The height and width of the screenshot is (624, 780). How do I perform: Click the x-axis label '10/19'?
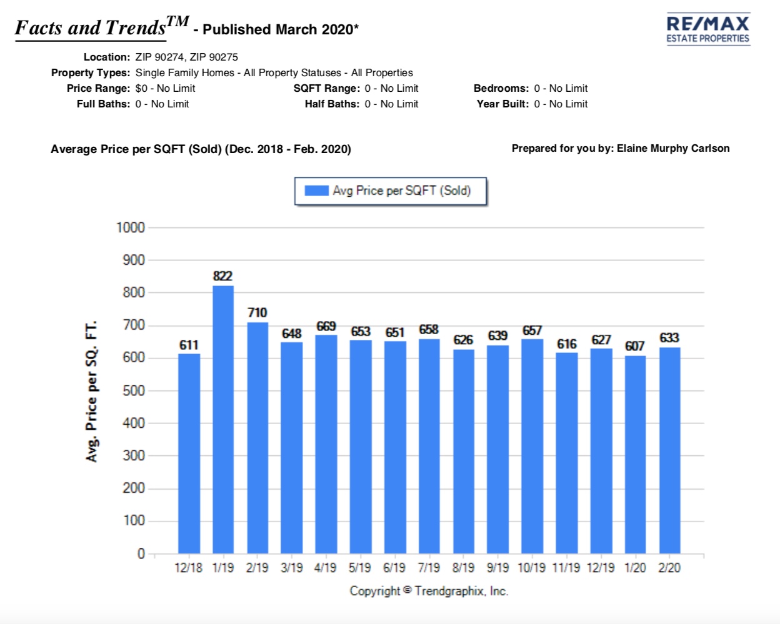point(532,568)
